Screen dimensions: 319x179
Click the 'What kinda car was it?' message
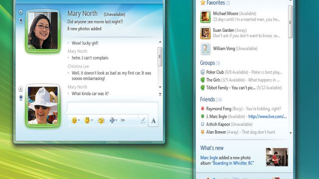click(x=90, y=93)
